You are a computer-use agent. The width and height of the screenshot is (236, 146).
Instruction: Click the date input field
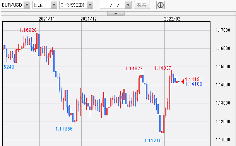pos(113,5)
